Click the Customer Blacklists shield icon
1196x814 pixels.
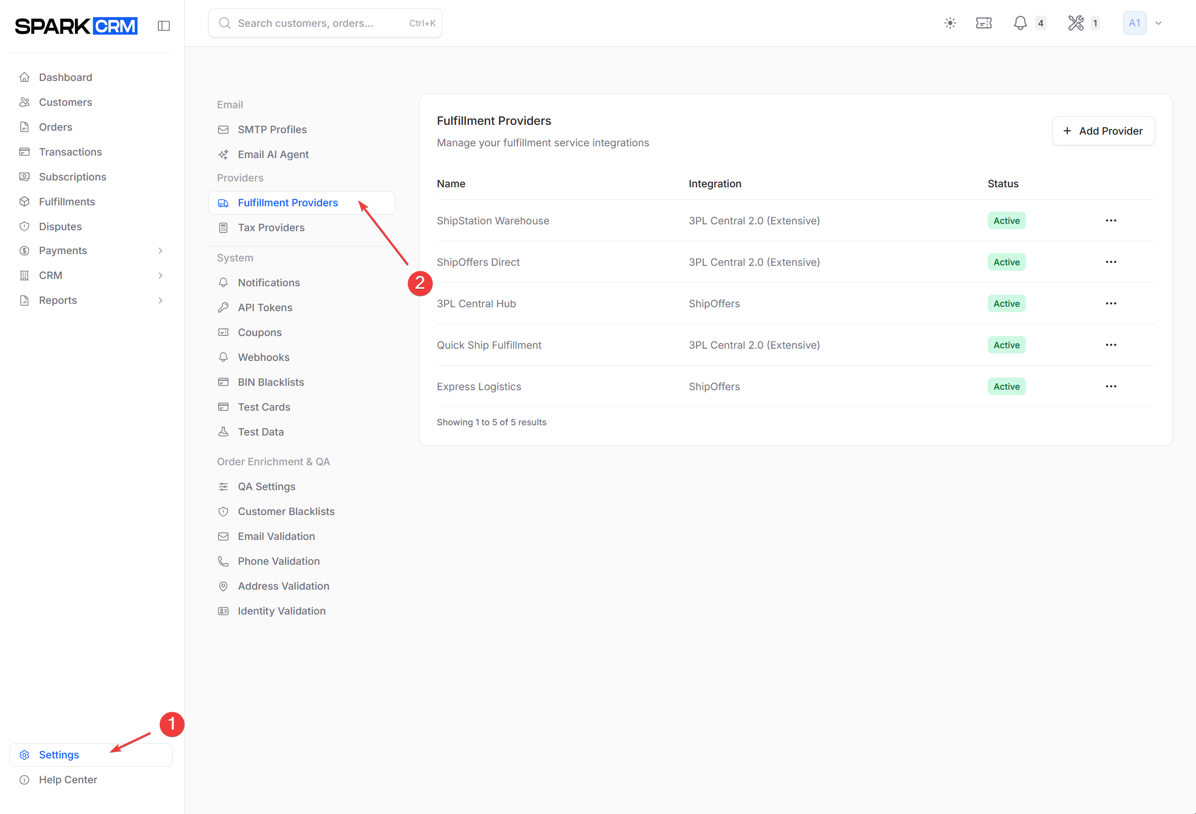[x=223, y=512]
